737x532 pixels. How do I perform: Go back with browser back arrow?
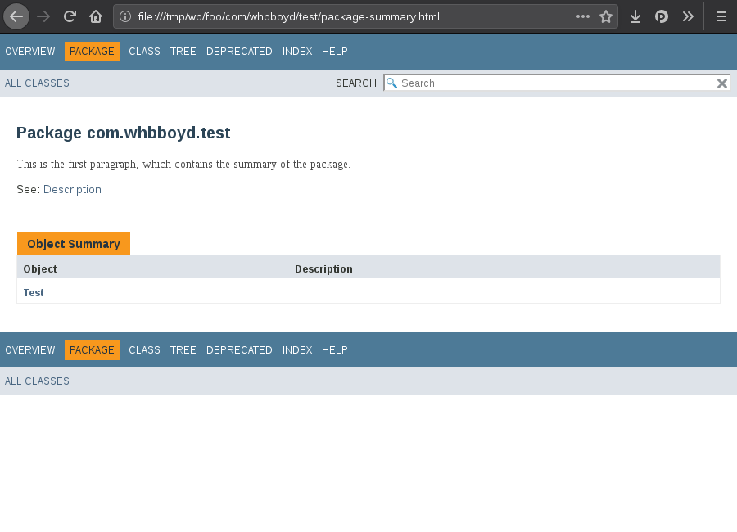point(16,17)
